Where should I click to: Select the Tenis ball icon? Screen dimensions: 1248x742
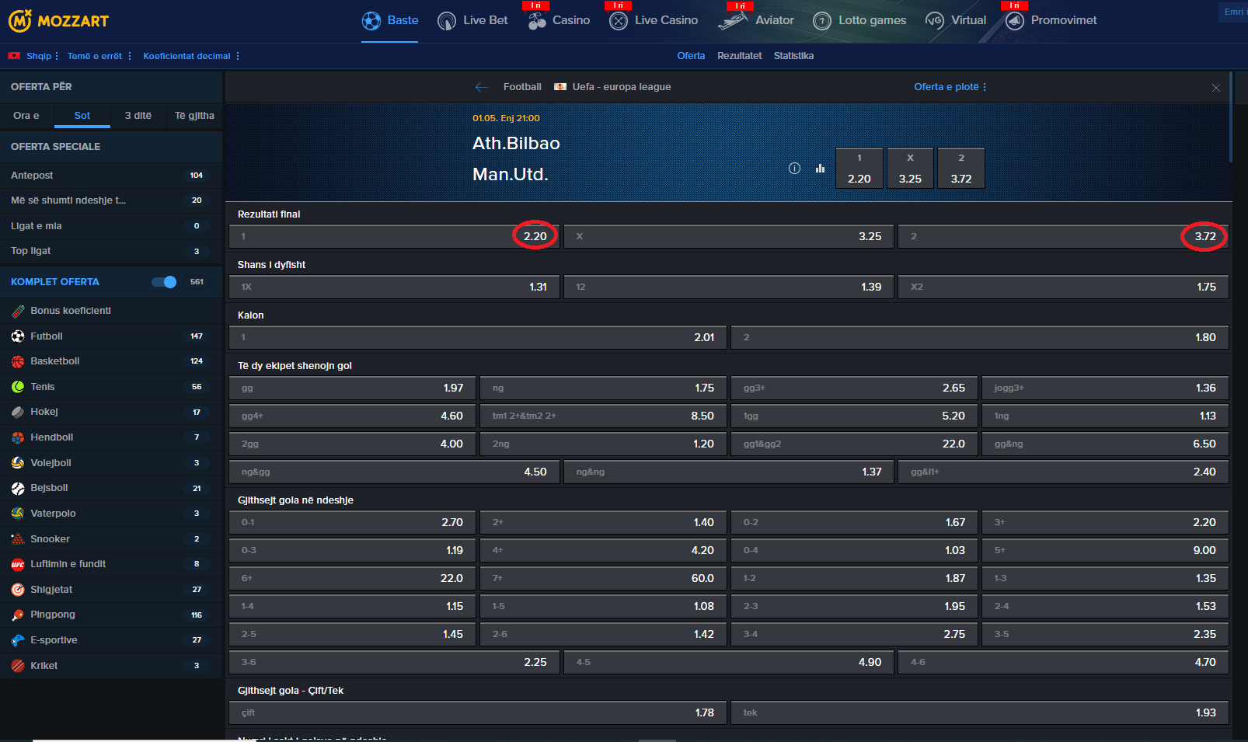click(18, 387)
